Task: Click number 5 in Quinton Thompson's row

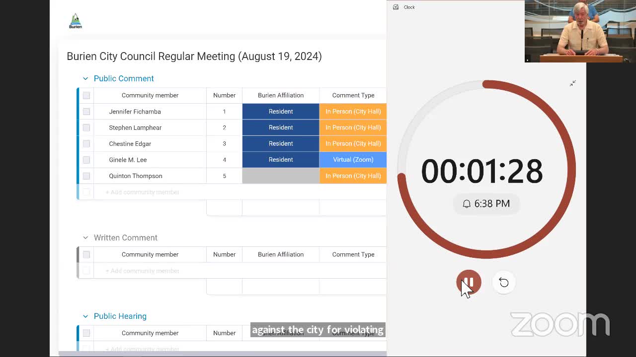Action: 224,176
